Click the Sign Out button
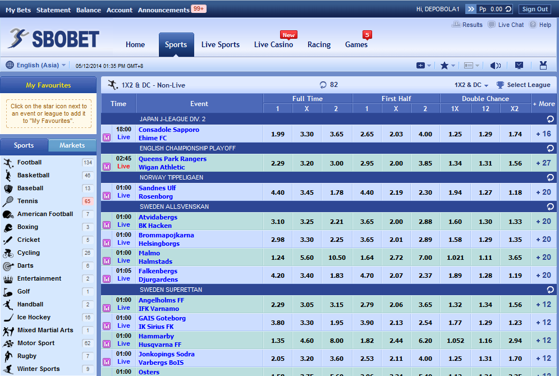The image size is (559, 376). click(x=534, y=8)
